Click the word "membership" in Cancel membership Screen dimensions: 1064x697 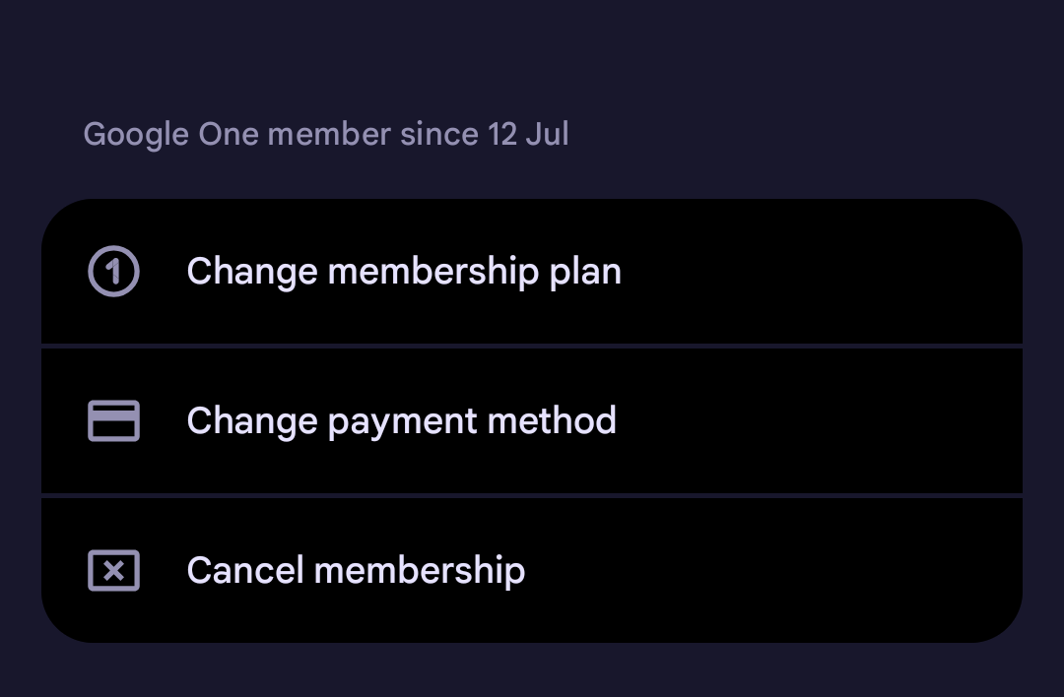420,571
